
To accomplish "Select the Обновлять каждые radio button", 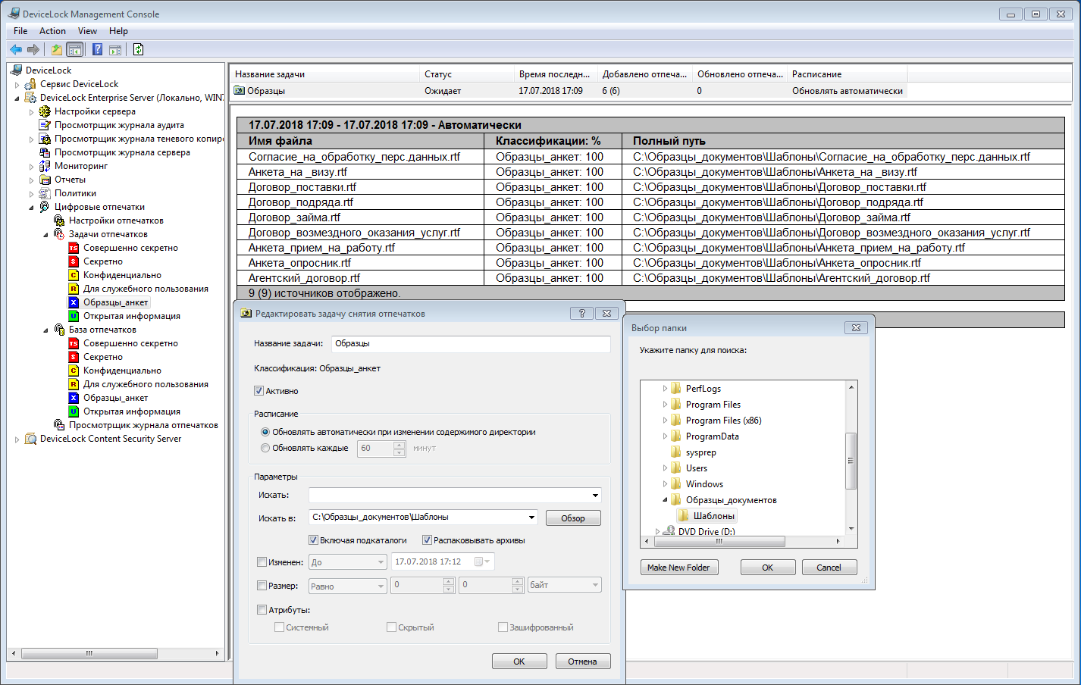I will pyautogui.click(x=265, y=448).
